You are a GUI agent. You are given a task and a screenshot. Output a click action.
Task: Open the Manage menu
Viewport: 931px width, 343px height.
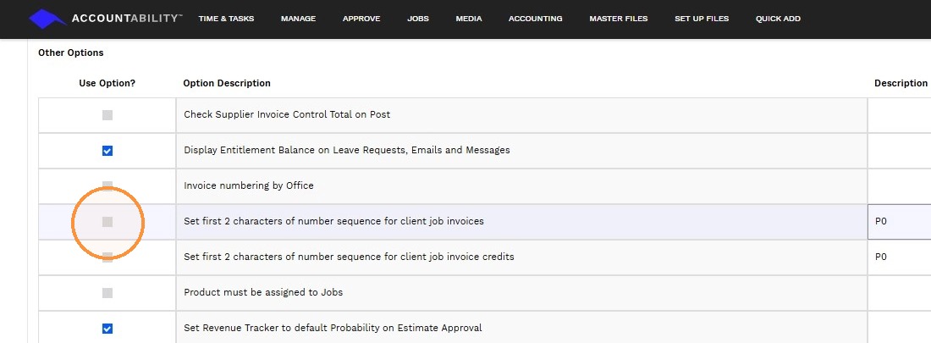tap(298, 19)
